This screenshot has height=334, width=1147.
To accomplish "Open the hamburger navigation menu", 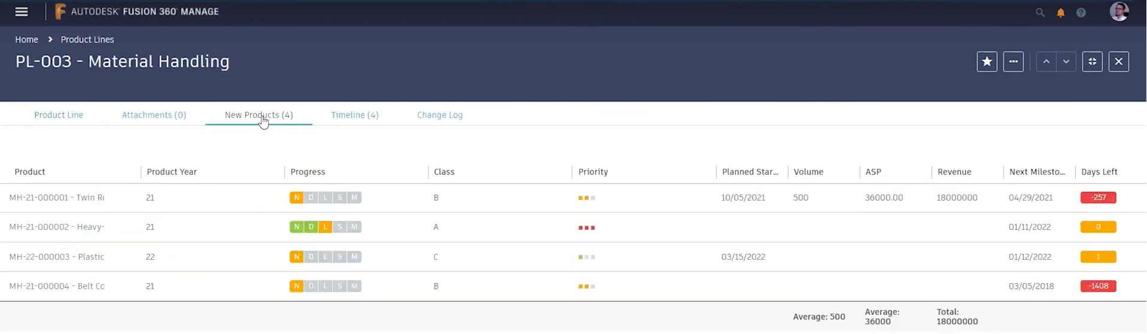I will pos(22,12).
